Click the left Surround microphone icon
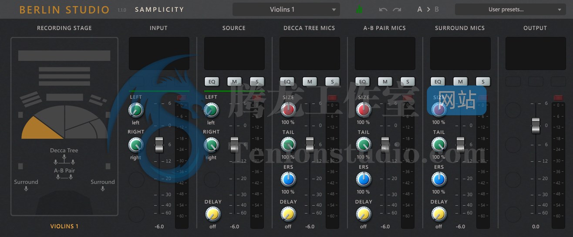The height and width of the screenshot is (237, 573). coord(26,189)
